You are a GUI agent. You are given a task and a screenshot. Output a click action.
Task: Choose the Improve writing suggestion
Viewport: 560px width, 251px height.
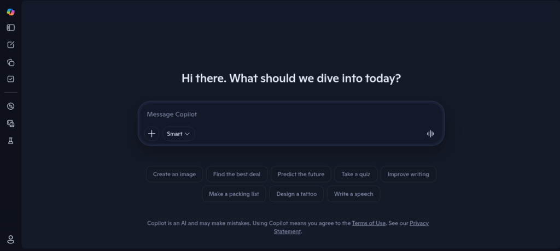coord(408,174)
